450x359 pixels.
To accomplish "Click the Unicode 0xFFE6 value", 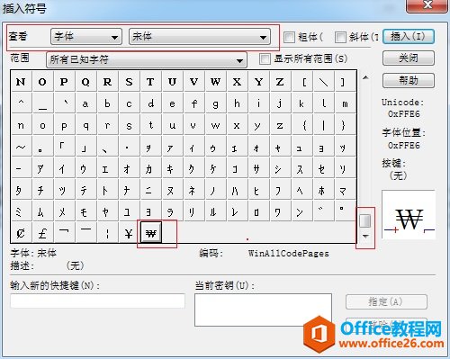I will click(x=403, y=114).
